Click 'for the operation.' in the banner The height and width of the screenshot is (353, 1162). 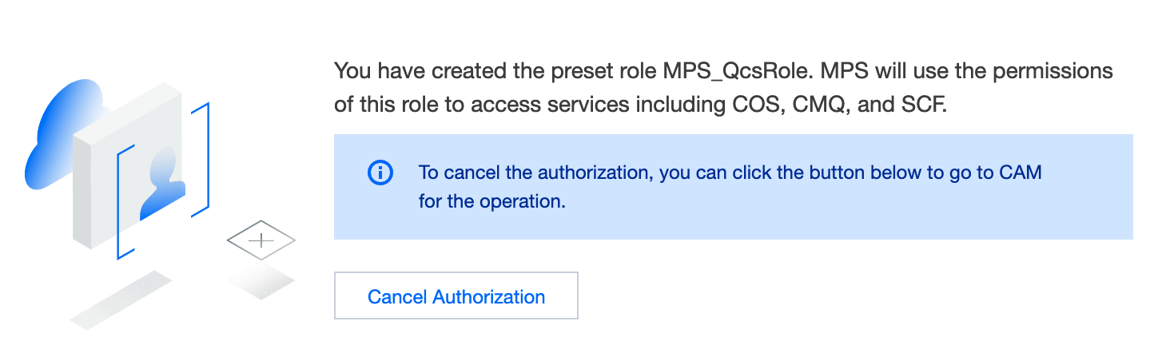pyautogui.click(x=491, y=201)
